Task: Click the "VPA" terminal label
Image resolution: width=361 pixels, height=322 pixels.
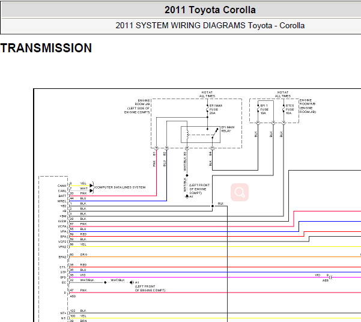Action: click(63, 231)
